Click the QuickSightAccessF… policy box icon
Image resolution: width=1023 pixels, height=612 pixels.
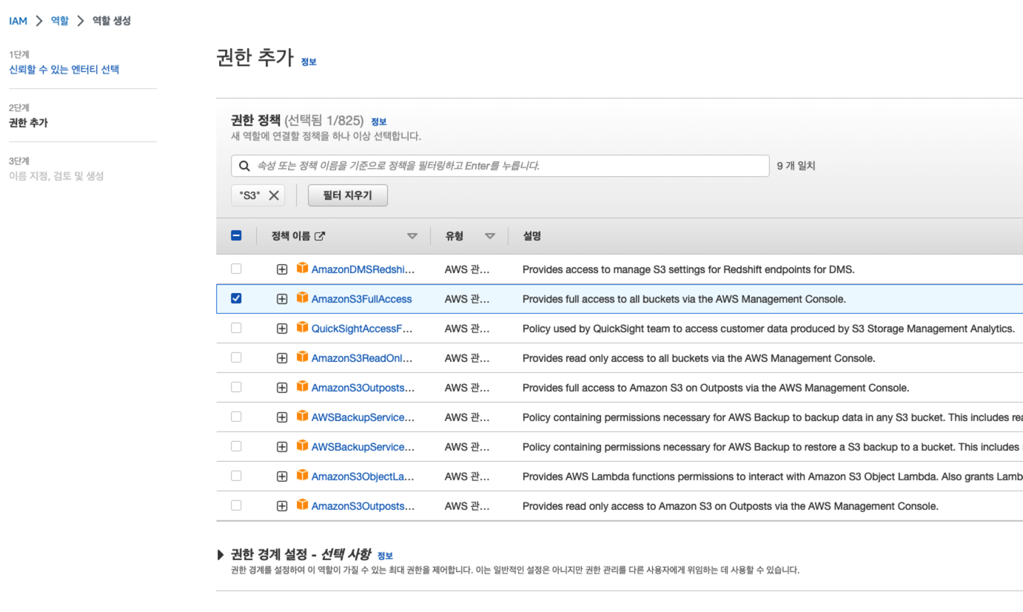[x=302, y=327]
